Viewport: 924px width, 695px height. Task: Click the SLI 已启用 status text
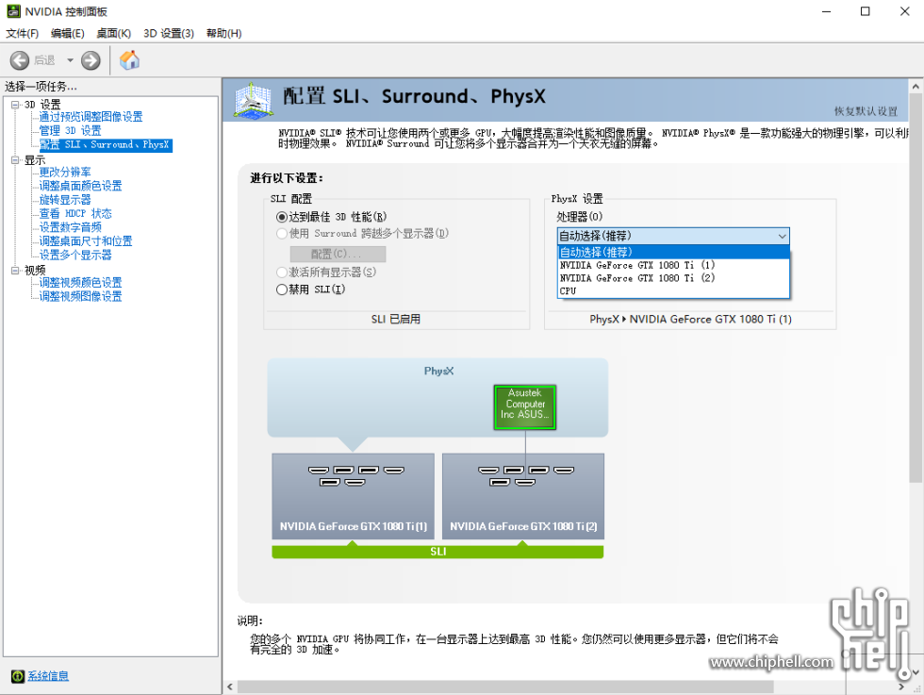(x=396, y=320)
